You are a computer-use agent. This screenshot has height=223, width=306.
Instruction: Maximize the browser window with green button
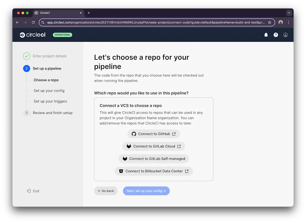27,13
